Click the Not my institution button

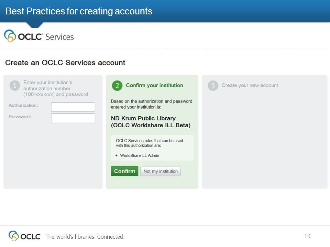(161, 172)
